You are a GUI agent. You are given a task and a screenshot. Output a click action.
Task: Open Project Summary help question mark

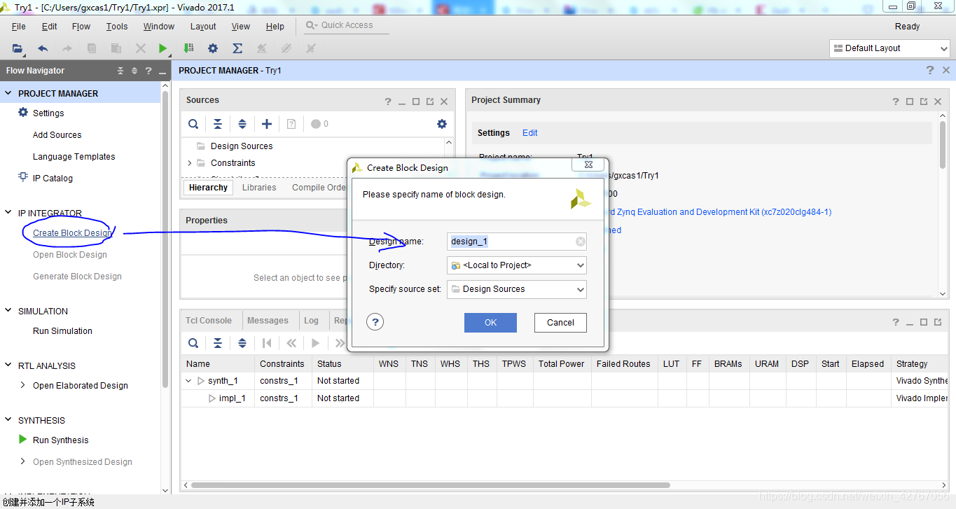[x=896, y=101]
